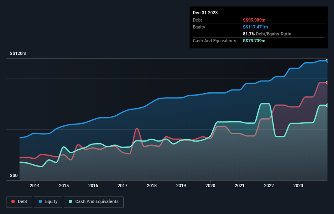Click the S$73.739m cash value
This screenshot has width=334, height=214.
(x=254, y=41)
